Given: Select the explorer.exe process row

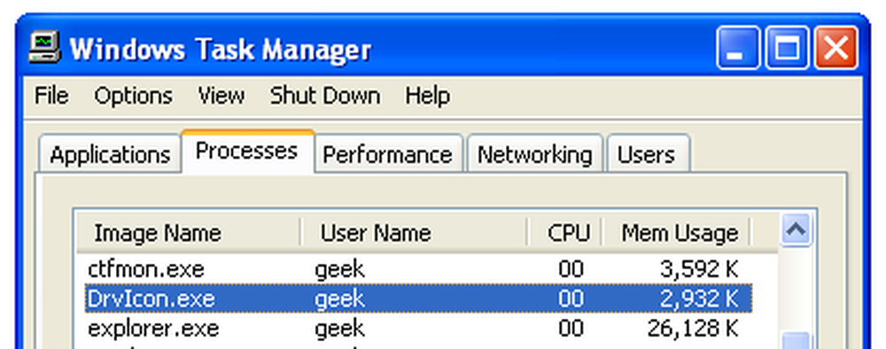Looking at the screenshot, I should pos(419,328).
